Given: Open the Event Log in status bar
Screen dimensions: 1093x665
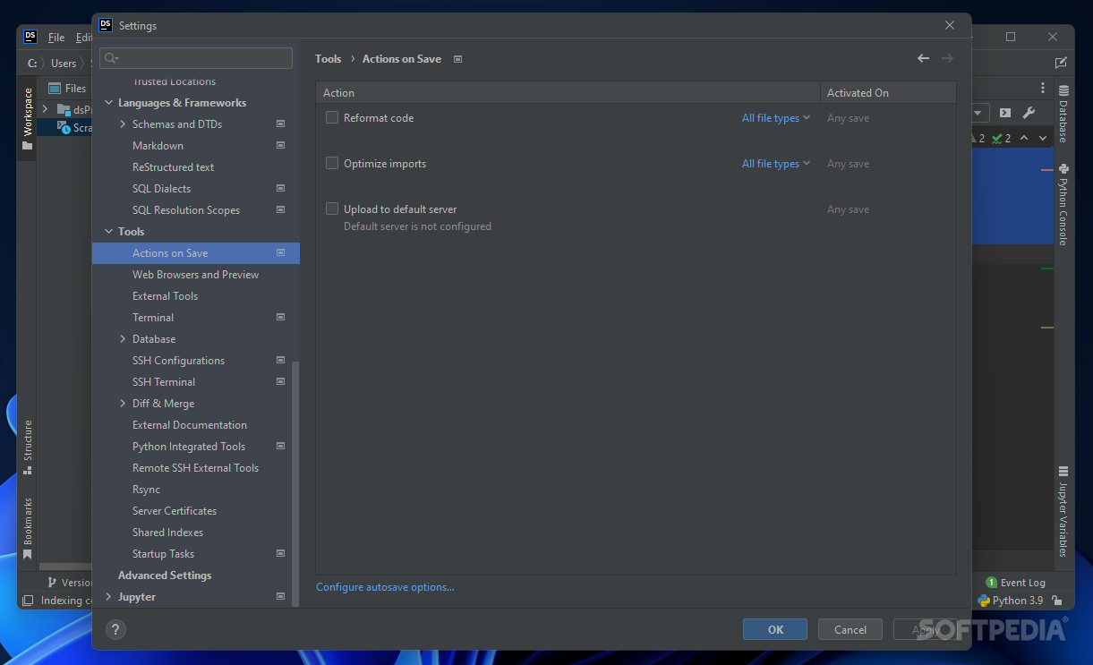Looking at the screenshot, I should (x=1015, y=583).
